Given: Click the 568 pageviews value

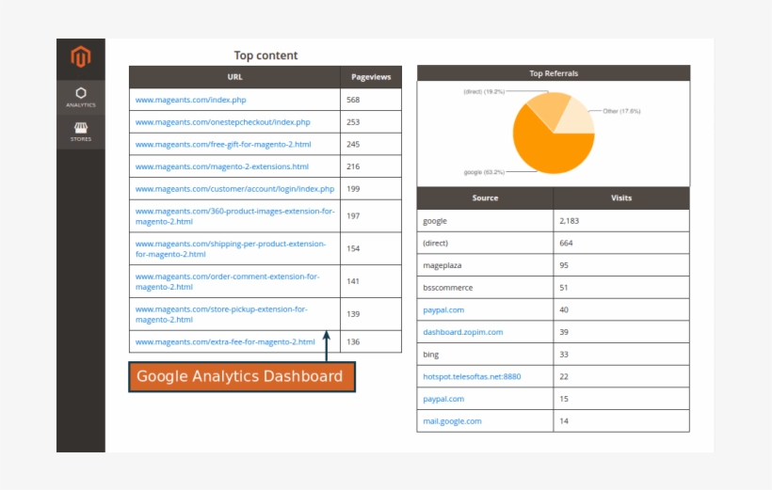Looking at the screenshot, I should click(353, 100).
